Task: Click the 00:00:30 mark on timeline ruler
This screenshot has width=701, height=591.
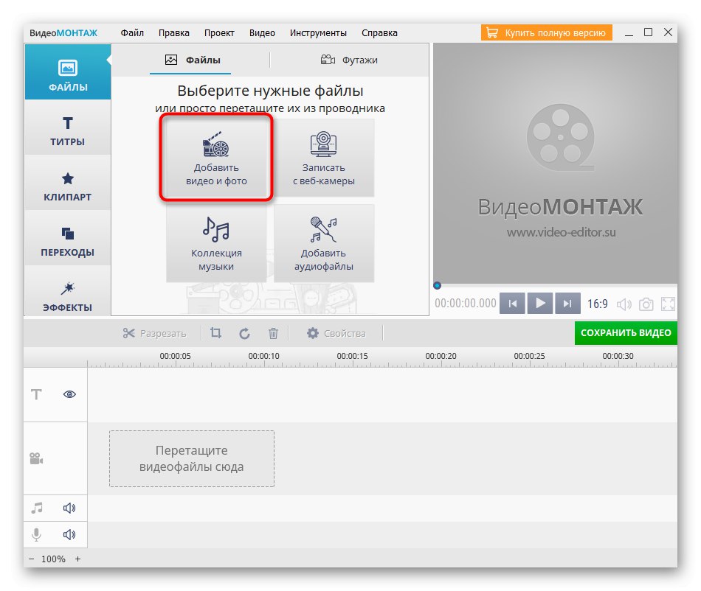Action: [x=618, y=356]
